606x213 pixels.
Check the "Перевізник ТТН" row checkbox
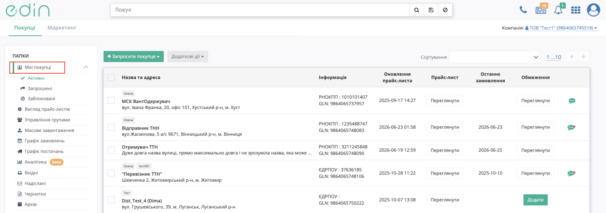tap(111, 173)
